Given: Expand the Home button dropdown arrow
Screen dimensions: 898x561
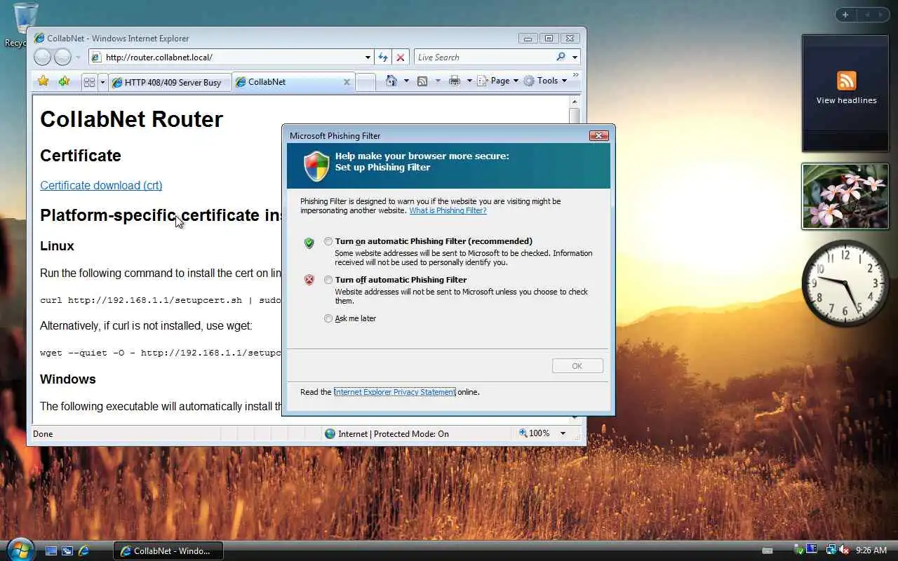Looking at the screenshot, I should click(406, 81).
